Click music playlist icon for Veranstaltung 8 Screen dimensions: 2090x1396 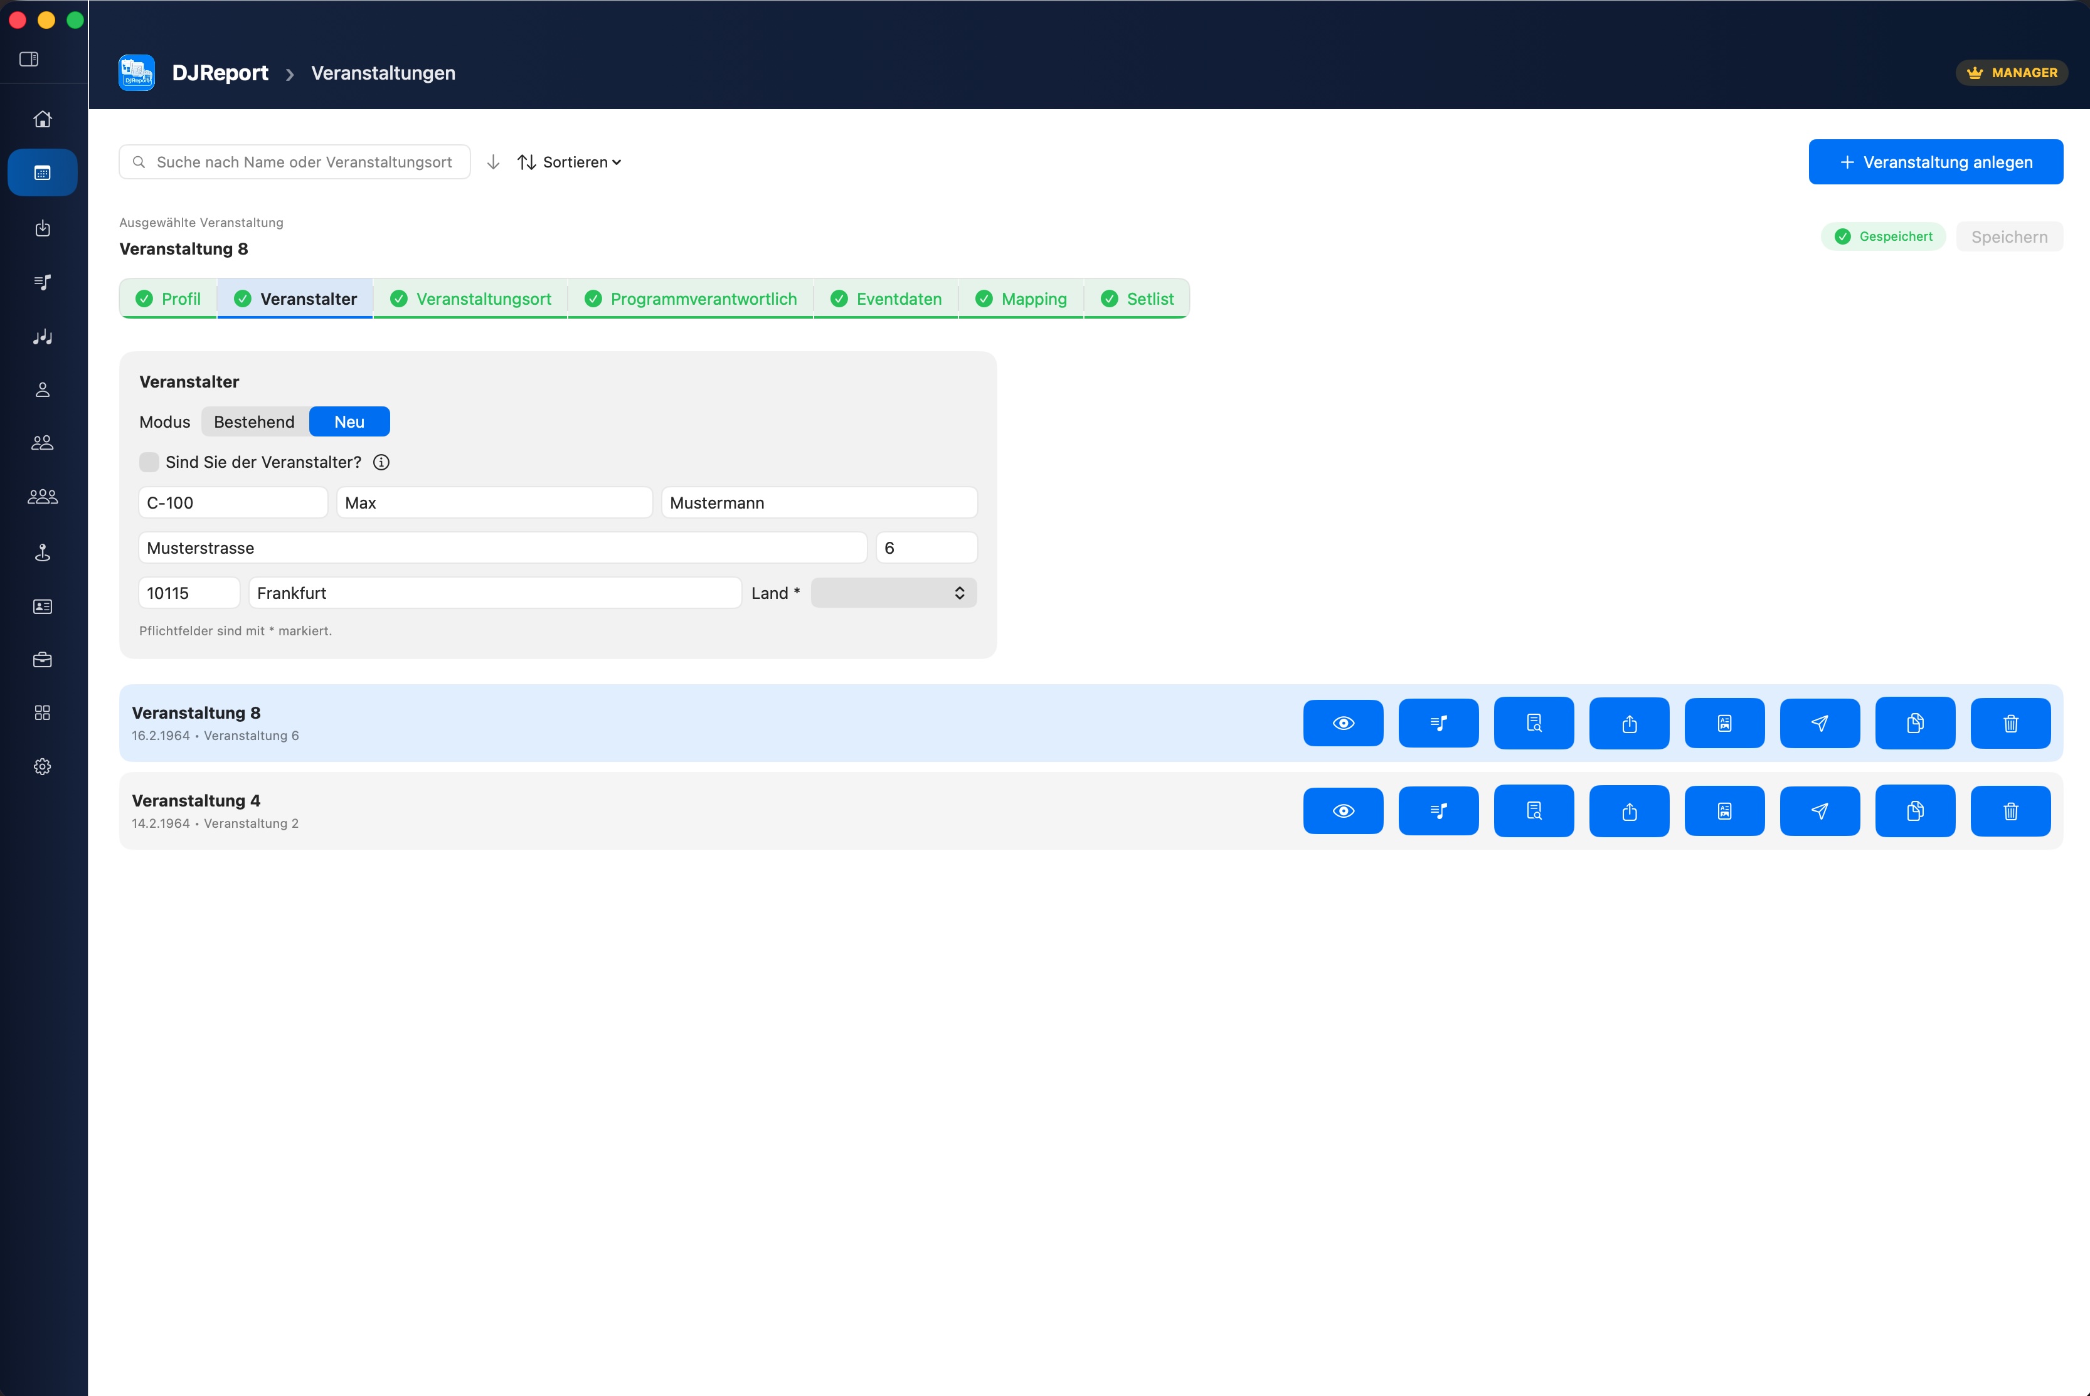[1438, 723]
